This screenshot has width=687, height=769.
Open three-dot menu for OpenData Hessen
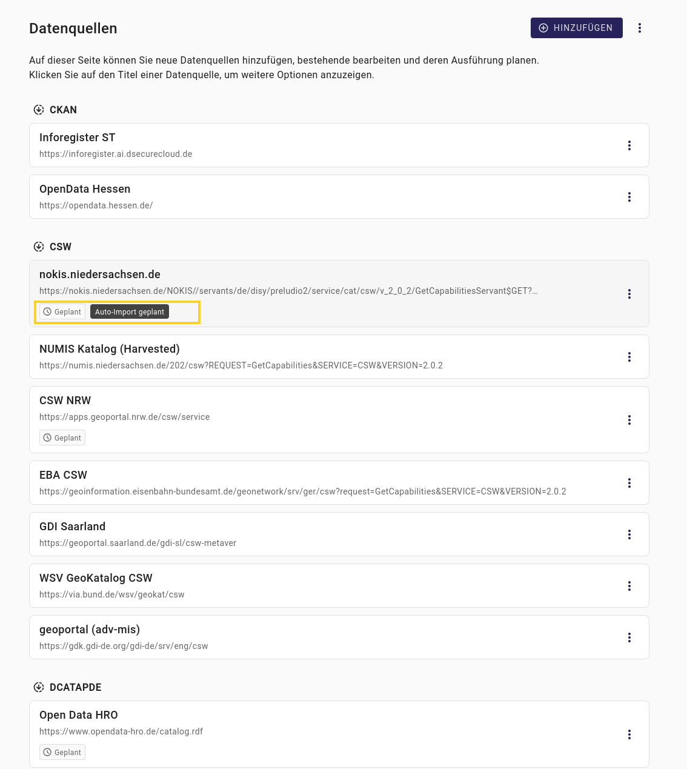[x=629, y=197]
